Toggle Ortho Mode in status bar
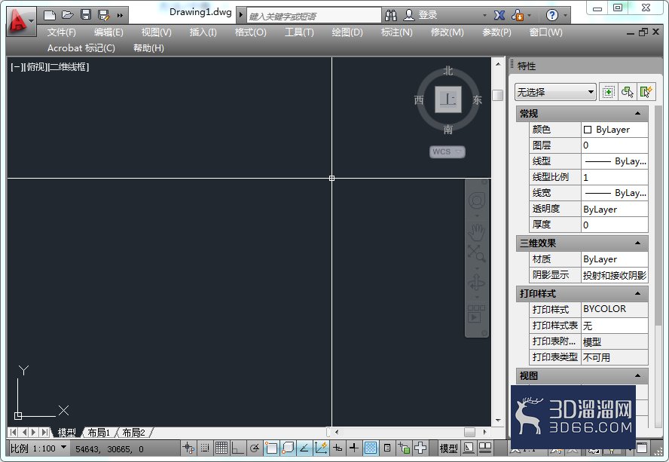The width and height of the screenshot is (669, 462). tap(237, 448)
